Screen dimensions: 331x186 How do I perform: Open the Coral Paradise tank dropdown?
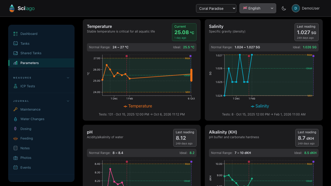(216, 8)
